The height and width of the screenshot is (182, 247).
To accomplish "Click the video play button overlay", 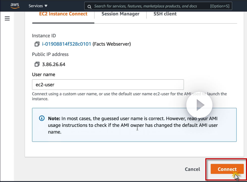I will [x=199, y=105].
